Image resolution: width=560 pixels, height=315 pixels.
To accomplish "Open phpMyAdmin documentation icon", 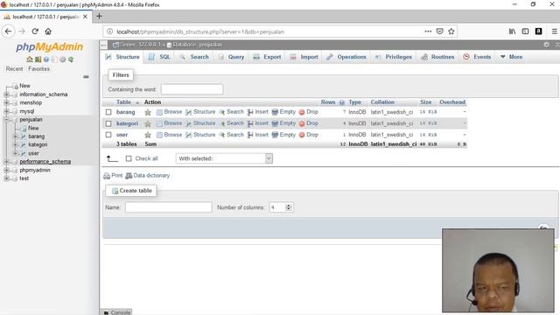I will pyautogui.click(x=46, y=59).
